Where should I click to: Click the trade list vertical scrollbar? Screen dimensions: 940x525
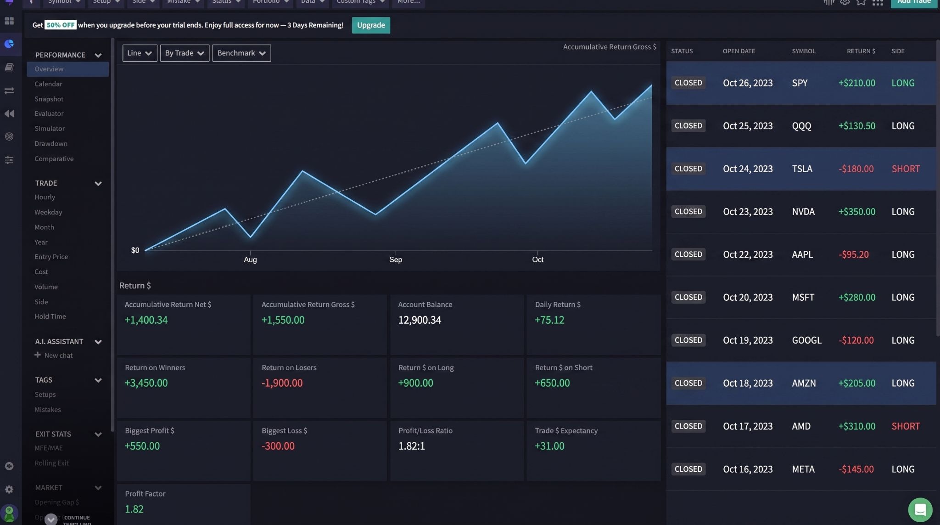pos(938,188)
